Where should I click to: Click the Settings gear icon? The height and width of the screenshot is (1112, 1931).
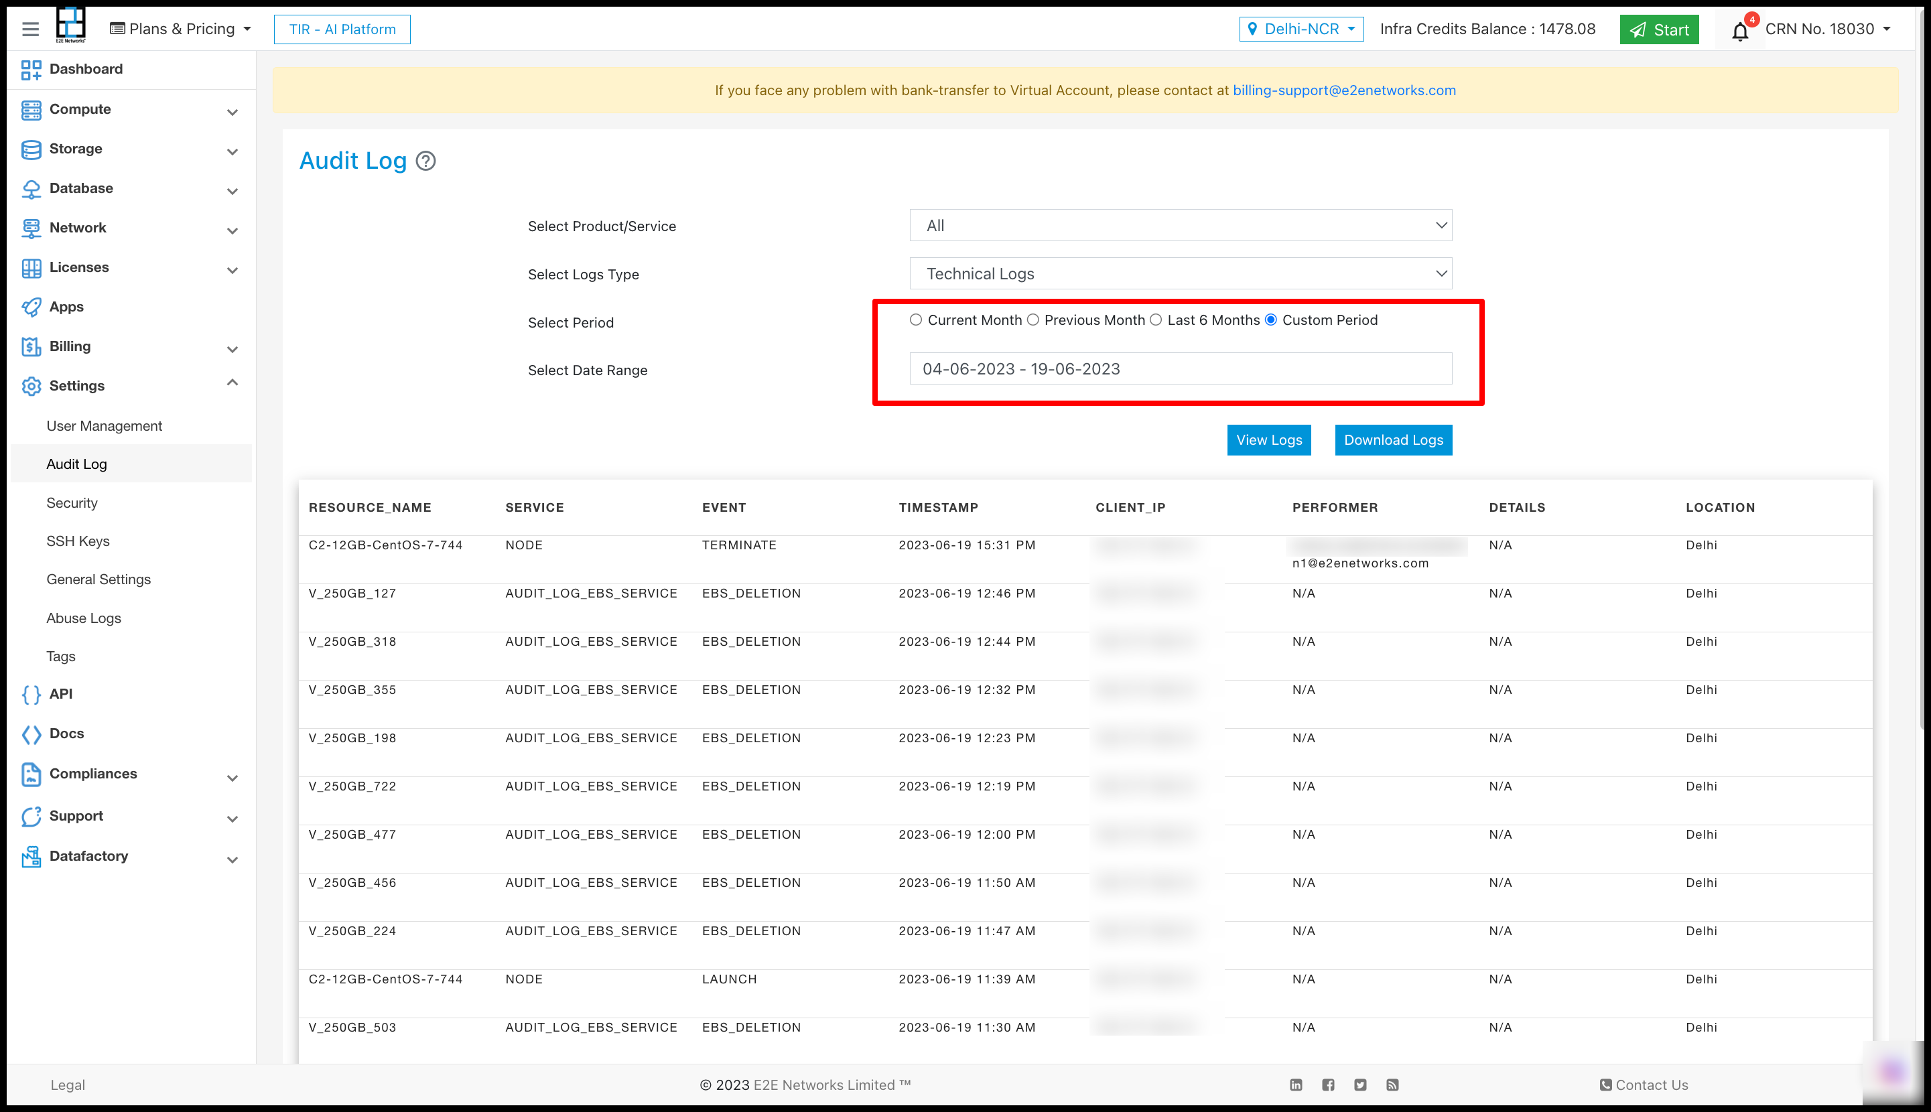pos(31,387)
